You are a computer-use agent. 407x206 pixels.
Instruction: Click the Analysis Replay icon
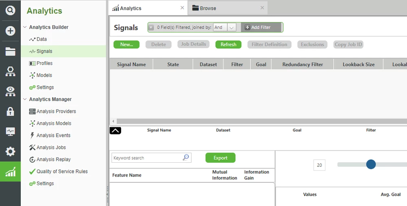point(32,159)
